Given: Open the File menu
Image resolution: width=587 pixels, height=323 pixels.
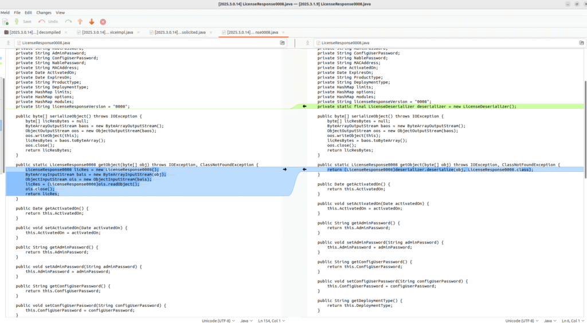Looking at the screenshot, I should point(17,13).
